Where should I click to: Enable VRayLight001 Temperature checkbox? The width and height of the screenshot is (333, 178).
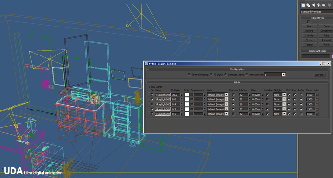192,95
